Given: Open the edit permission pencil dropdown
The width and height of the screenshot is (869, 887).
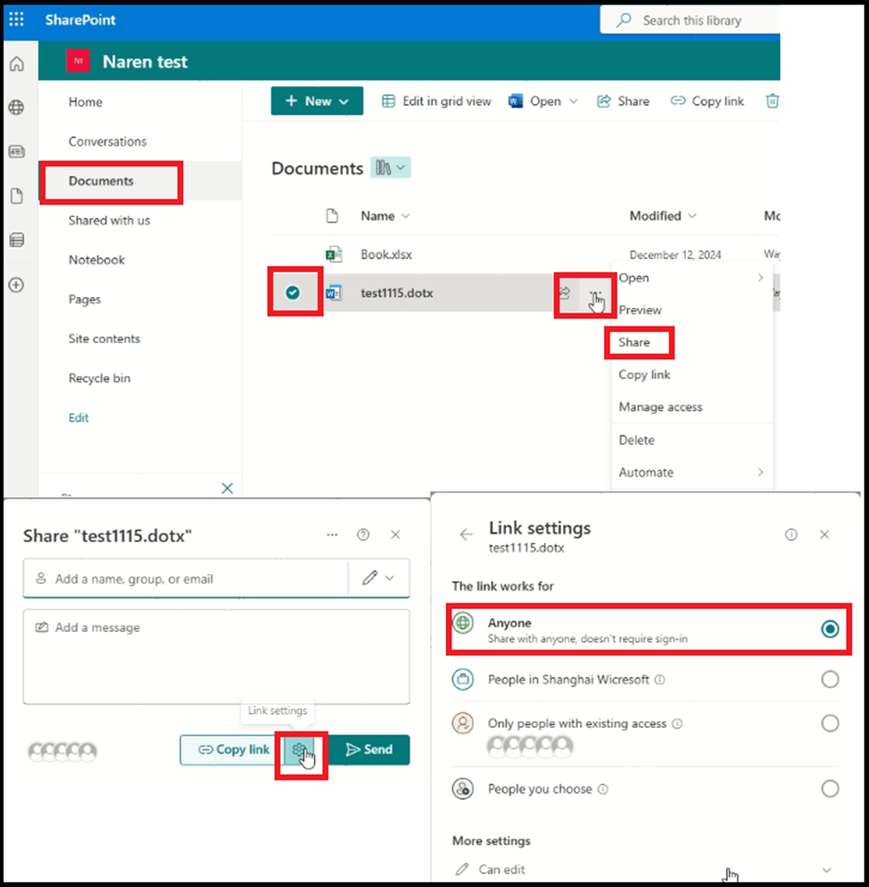Looking at the screenshot, I should coord(379,578).
